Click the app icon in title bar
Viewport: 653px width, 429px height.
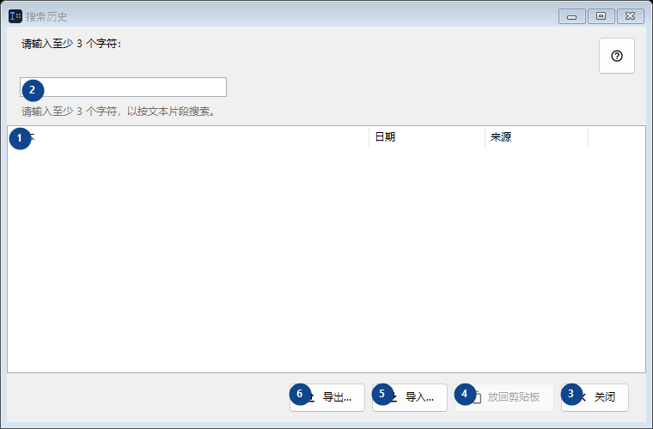pyautogui.click(x=15, y=16)
